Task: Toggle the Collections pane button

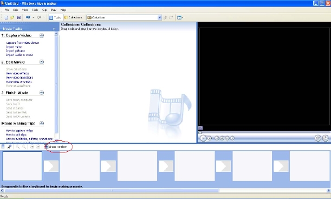Action: coord(73,17)
